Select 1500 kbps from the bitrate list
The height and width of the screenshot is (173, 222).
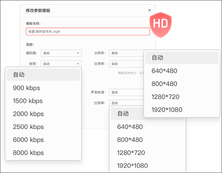click(x=43, y=101)
